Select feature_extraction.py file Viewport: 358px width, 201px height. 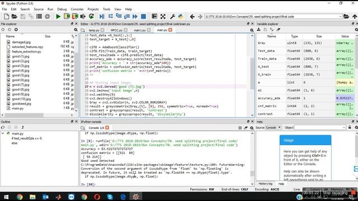tap(26, 51)
